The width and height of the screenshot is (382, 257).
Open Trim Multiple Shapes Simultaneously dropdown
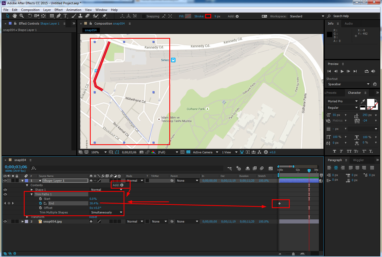106,212
